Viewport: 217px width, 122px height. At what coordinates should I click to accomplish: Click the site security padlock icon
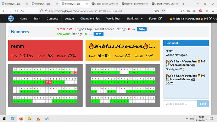[x=46, y=11]
